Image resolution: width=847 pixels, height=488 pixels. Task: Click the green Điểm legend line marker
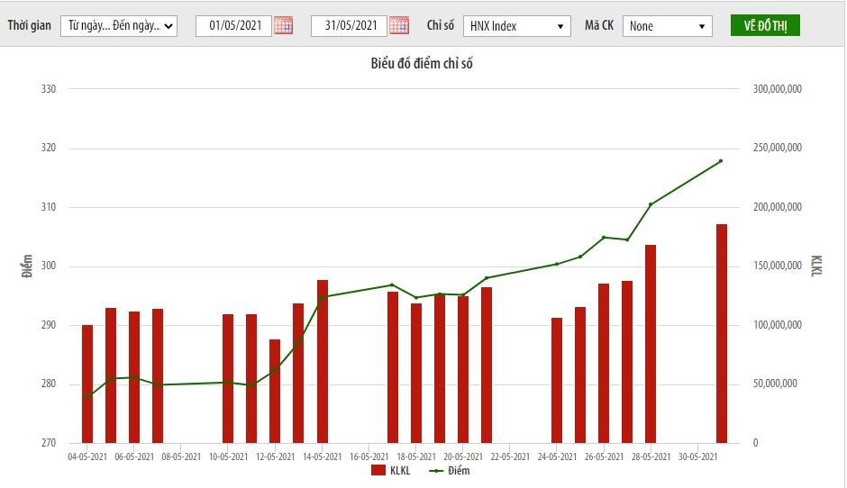[436, 470]
